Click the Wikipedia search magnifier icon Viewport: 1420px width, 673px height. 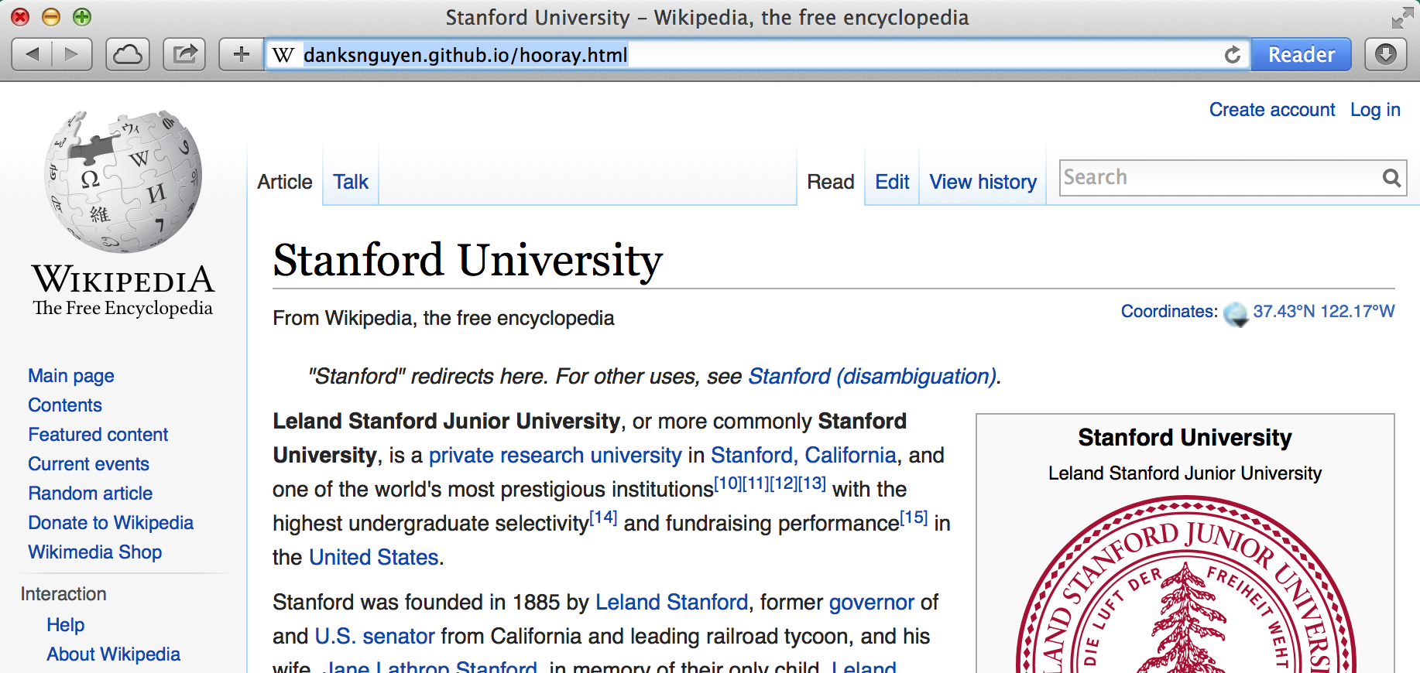(x=1391, y=178)
